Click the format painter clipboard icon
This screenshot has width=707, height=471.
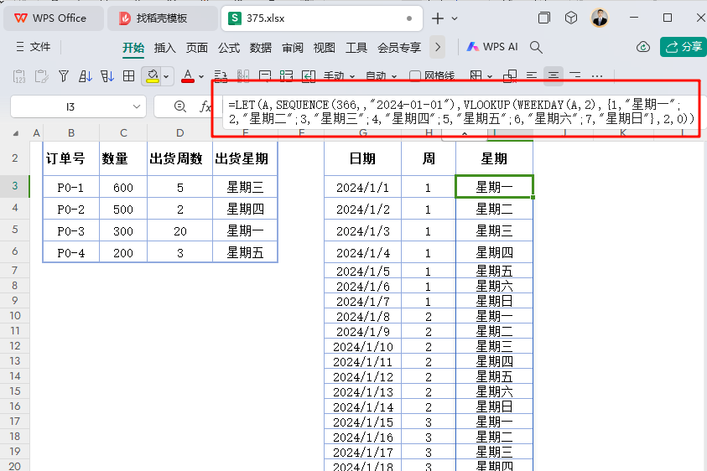41,76
